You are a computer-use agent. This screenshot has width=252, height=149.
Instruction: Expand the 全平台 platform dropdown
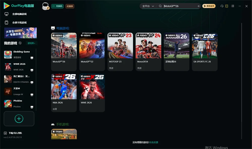pos(148,6)
